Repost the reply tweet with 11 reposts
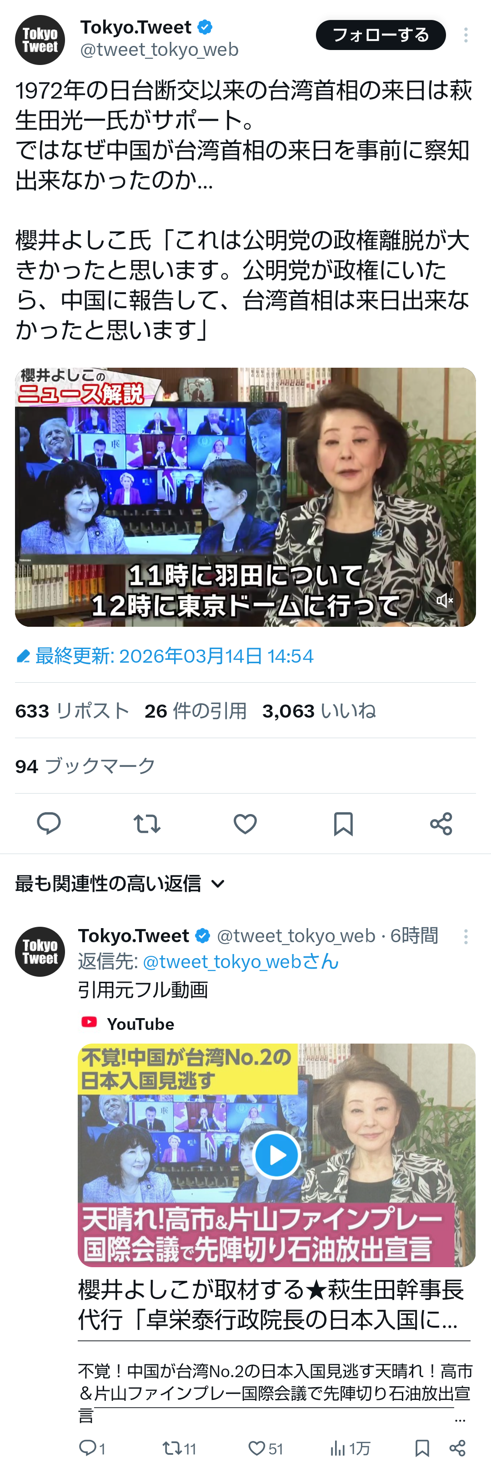The image size is (491, 1464). pyautogui.click(x=179, y=1448)
